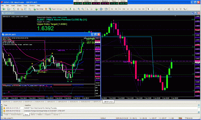Switch to the H1 timeframe
Viewport: 201px width, 120px height.
128,9
